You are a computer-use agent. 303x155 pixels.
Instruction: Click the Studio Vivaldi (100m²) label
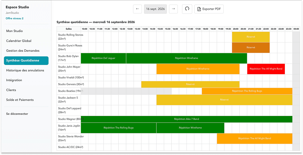click(71, 77)
